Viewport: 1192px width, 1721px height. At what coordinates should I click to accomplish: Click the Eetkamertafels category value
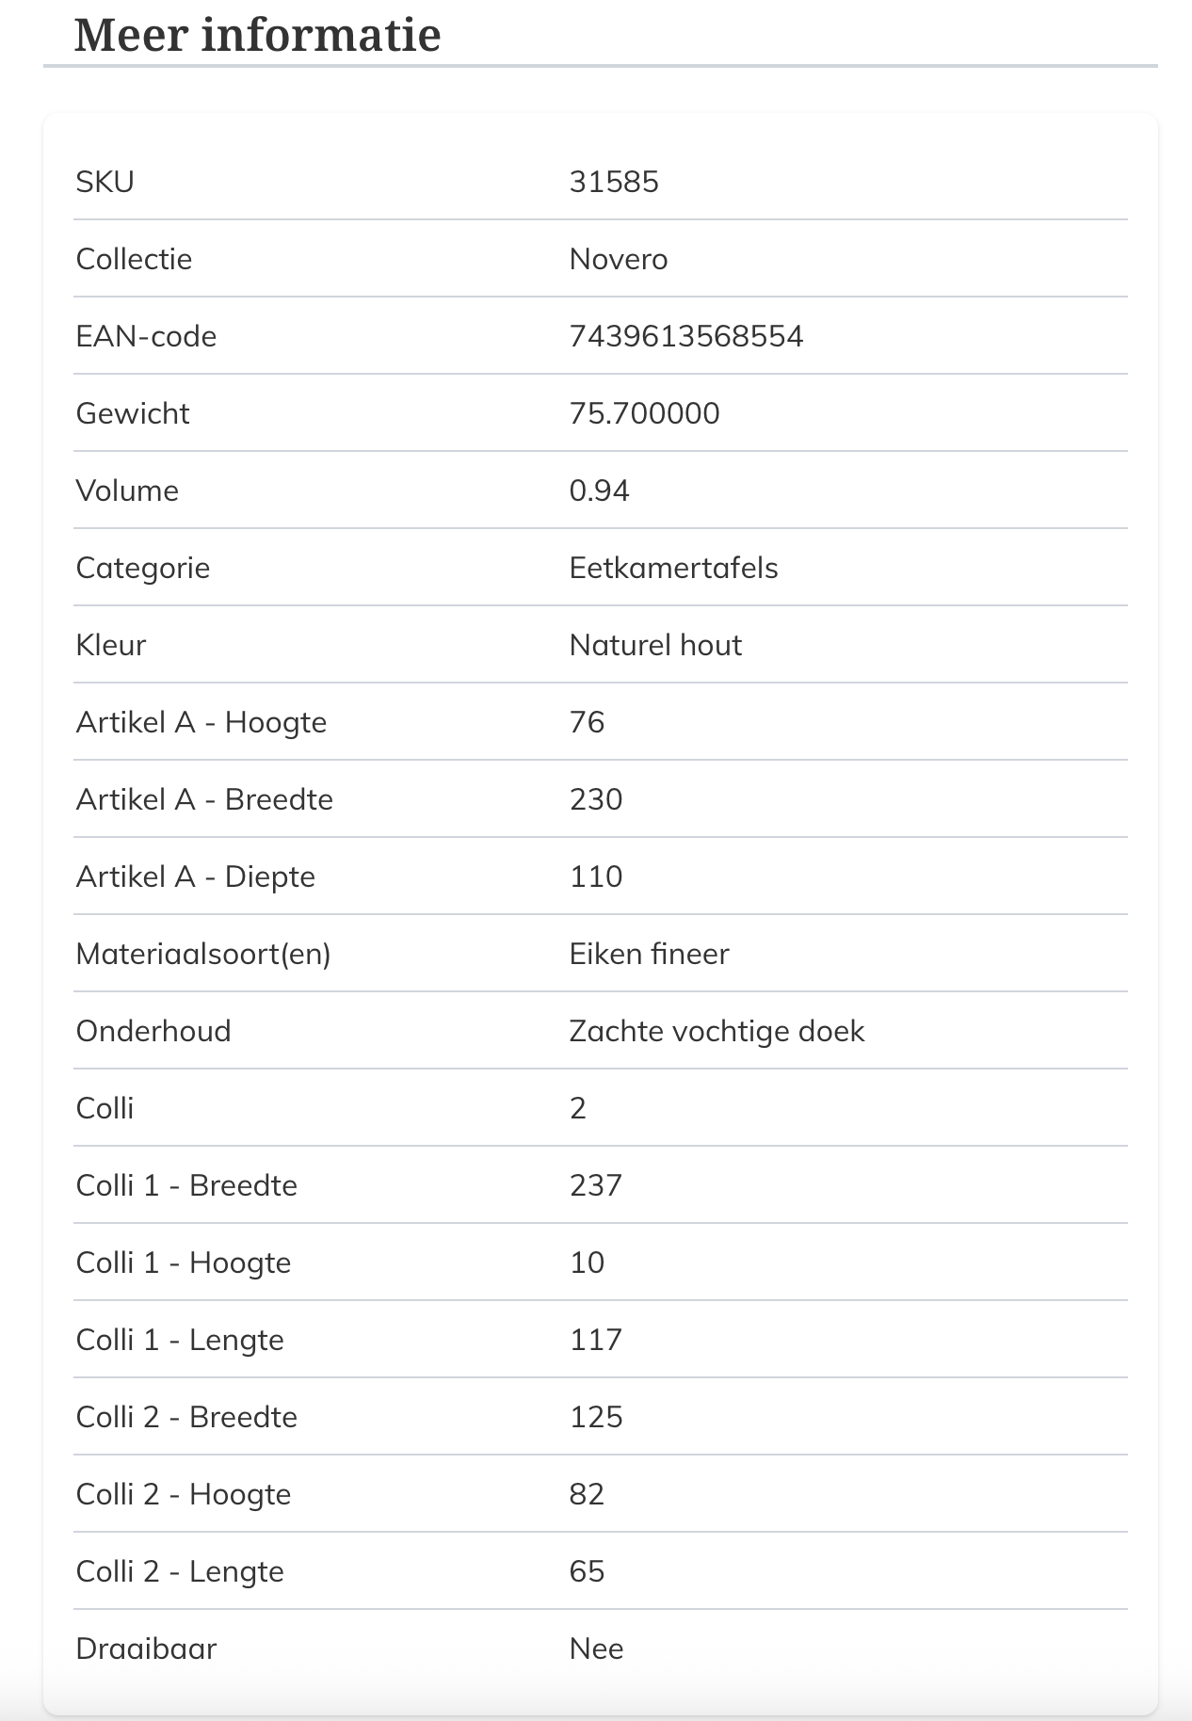tap(673, 568)
